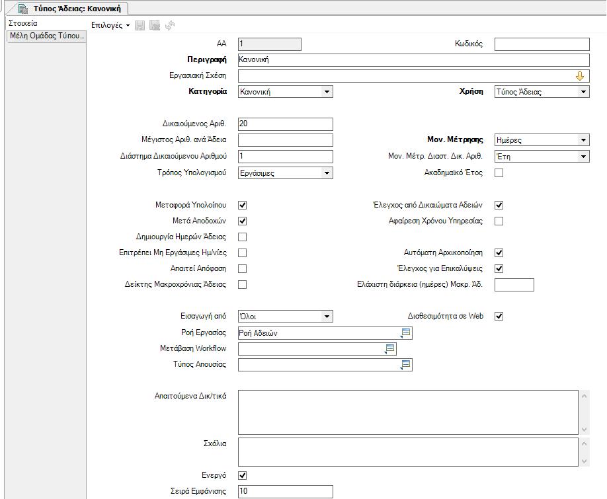Click down arrow of Απαιτούμενα Δικ/τικά scrollbar
This screenshot has height=499, width=607.
pyautogui.click(x=584, y=430)
